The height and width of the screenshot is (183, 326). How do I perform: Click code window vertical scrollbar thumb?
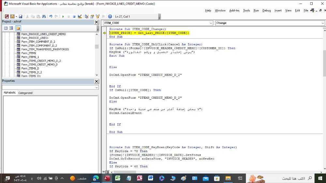point(324,63)
